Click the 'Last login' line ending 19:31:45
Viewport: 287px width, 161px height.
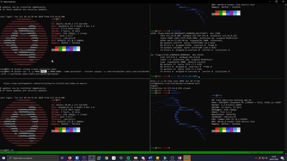click(32, 97)
